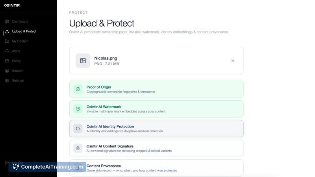
Task: Click the Alerts bell icon
Action: pos(7,51)
